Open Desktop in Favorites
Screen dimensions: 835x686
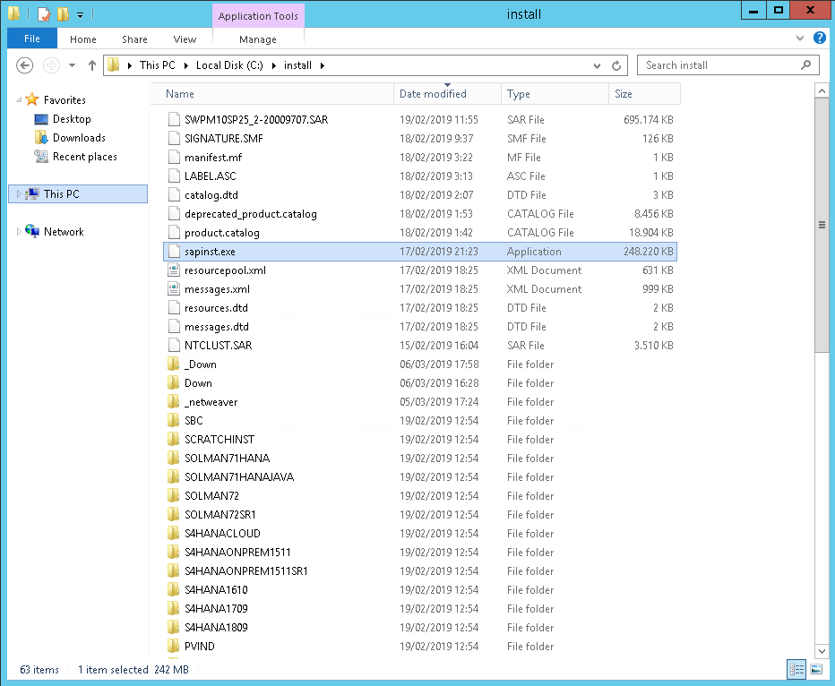[72, 119]
